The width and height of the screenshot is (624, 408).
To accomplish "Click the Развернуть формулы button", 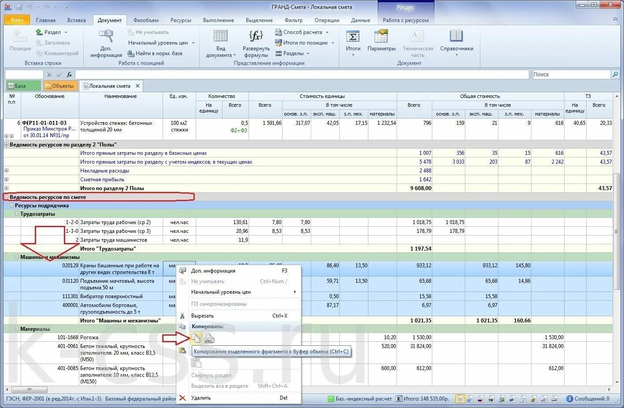I will [x=256, y=43].
